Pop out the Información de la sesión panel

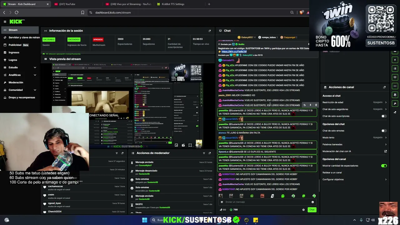[210, 31]
